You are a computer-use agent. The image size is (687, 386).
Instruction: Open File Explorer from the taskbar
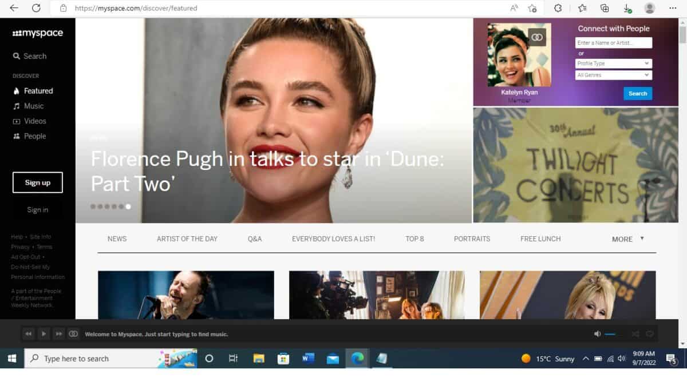259,359
